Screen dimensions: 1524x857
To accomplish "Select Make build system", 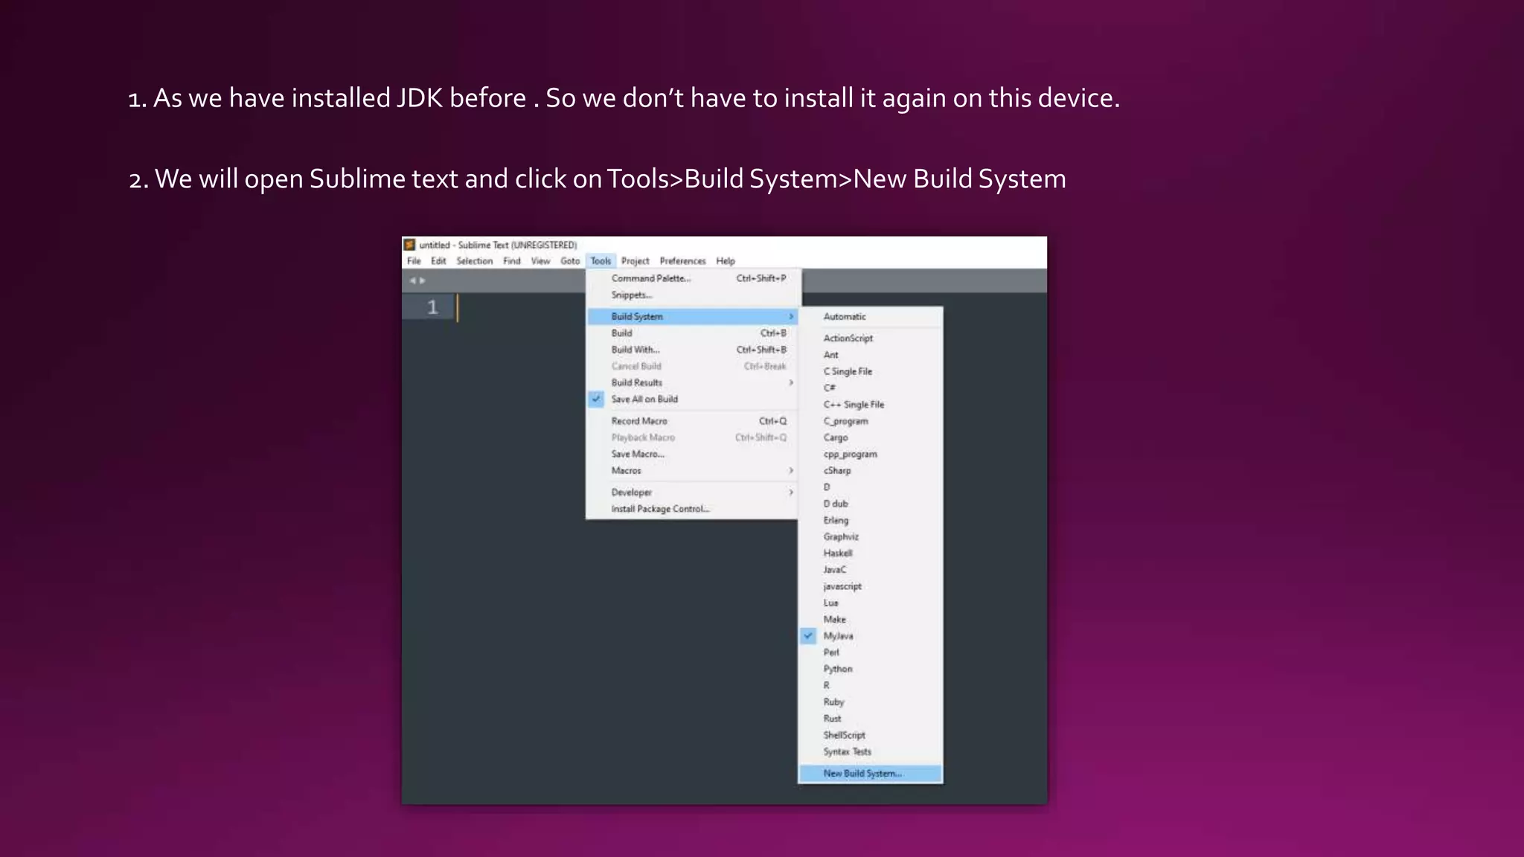I will point(871,619).
